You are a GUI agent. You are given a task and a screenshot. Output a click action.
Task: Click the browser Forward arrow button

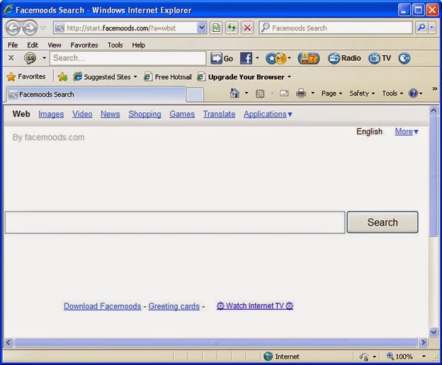coord(30,28)
